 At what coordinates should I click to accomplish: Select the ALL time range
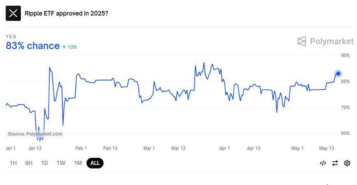coord(95,163)
